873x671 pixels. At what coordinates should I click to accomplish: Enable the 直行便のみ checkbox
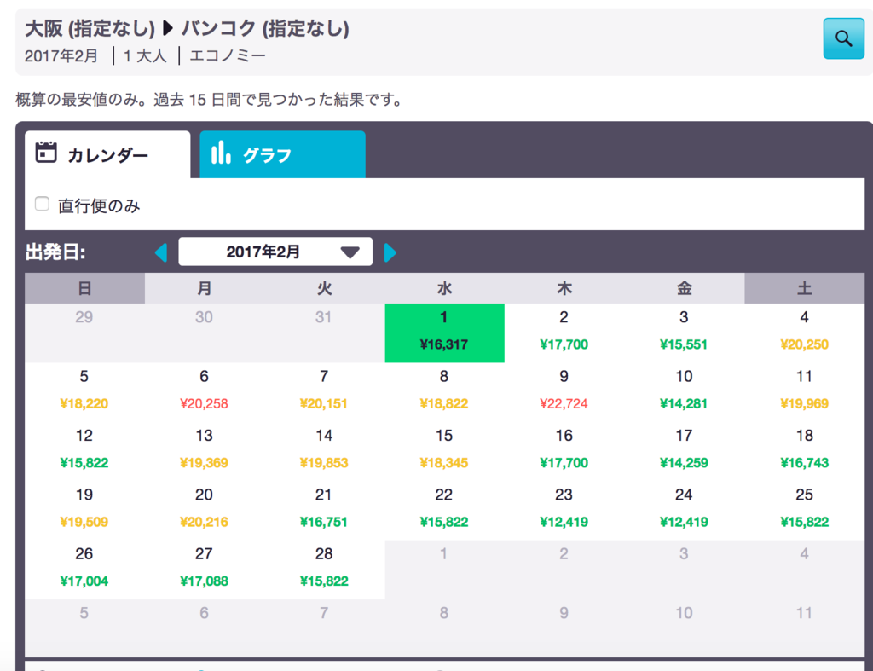point(42,204)
